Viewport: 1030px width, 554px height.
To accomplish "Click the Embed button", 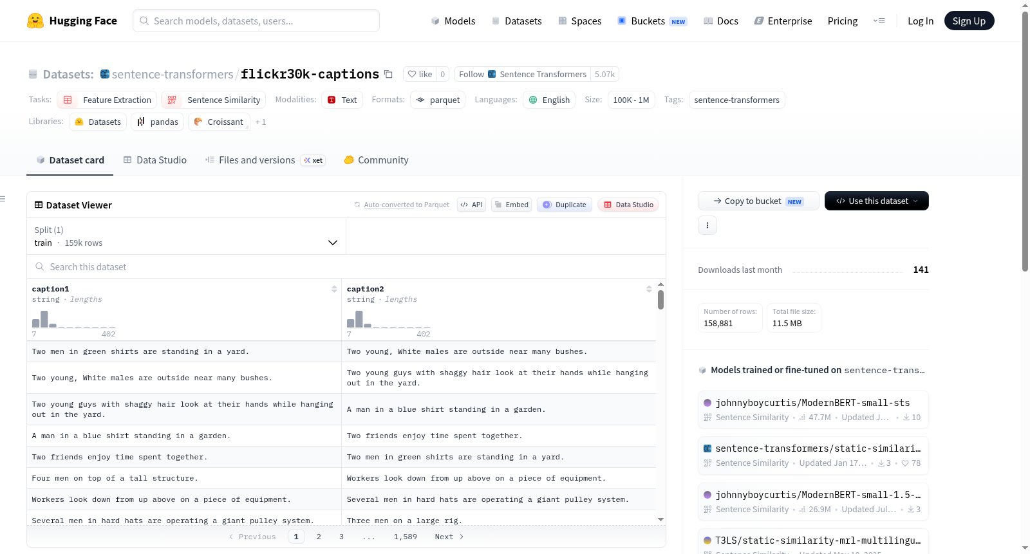I will point(512,205).
